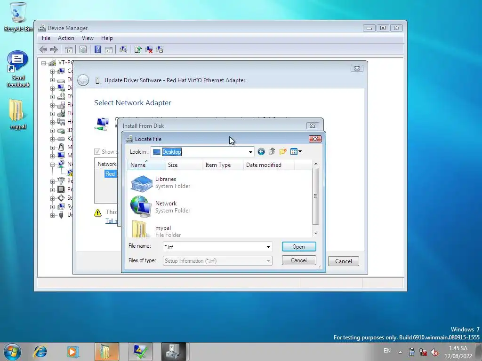The height and width of the screenshot is (361, 482).
Task: Click the Forward arrow in Device Manager toolbar
Action: (54, 49)
